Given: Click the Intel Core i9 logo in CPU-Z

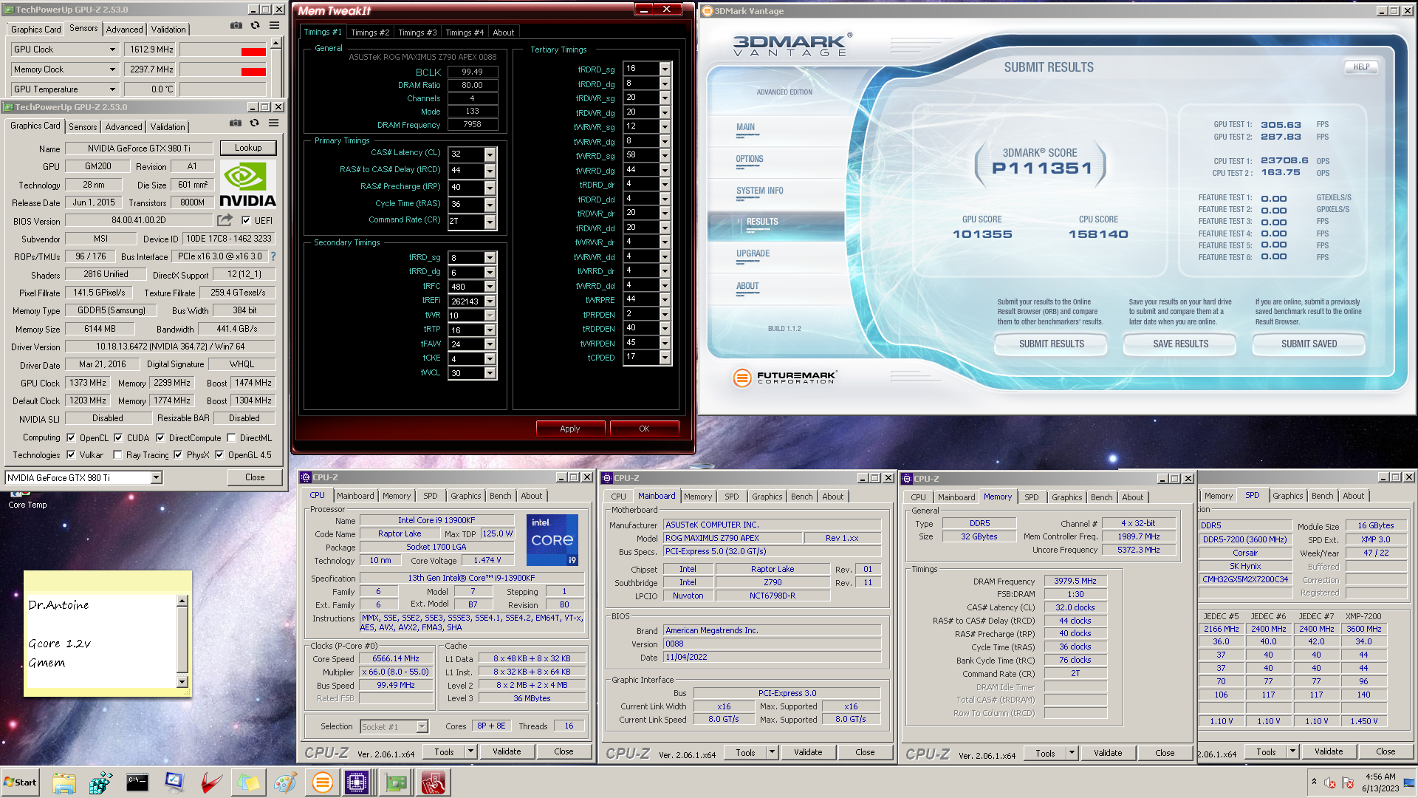Looking at the screenshot, I should pyautogui.click(x=552, y=540).
